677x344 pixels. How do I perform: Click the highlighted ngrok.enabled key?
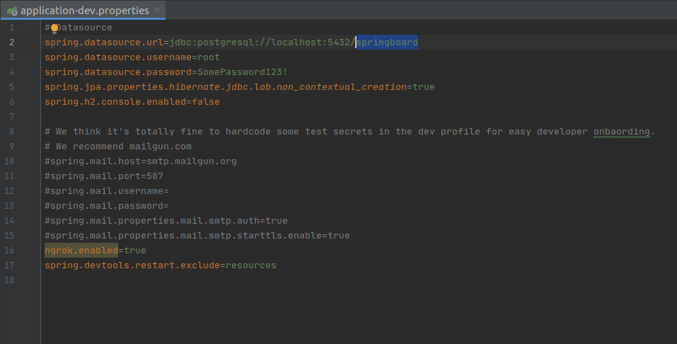tap(81, 251)
